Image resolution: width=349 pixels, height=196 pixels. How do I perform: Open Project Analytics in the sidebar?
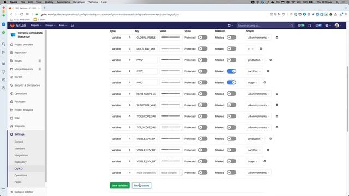[x=22, y=110]
